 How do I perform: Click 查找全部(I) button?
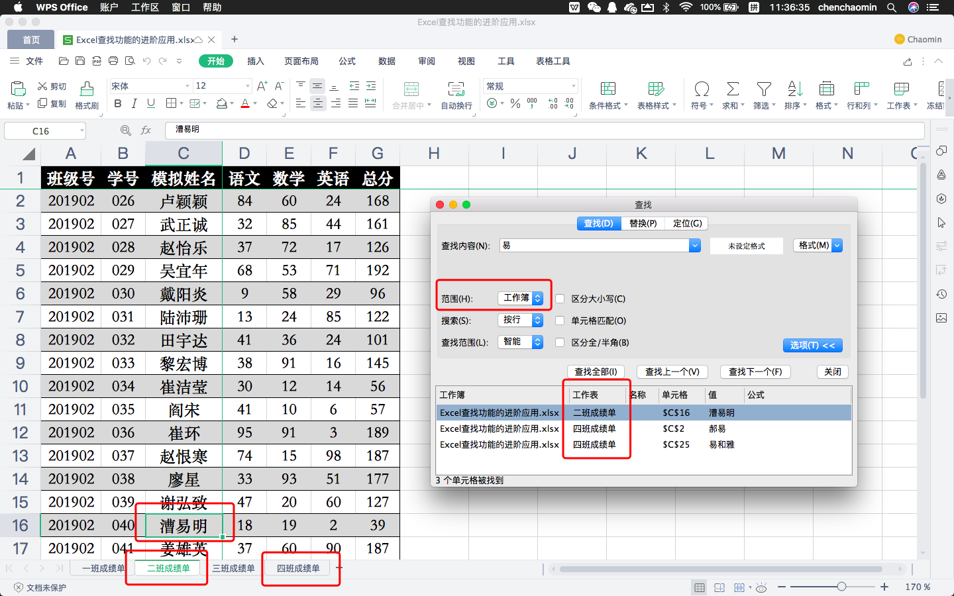click(x=596, y=372)
